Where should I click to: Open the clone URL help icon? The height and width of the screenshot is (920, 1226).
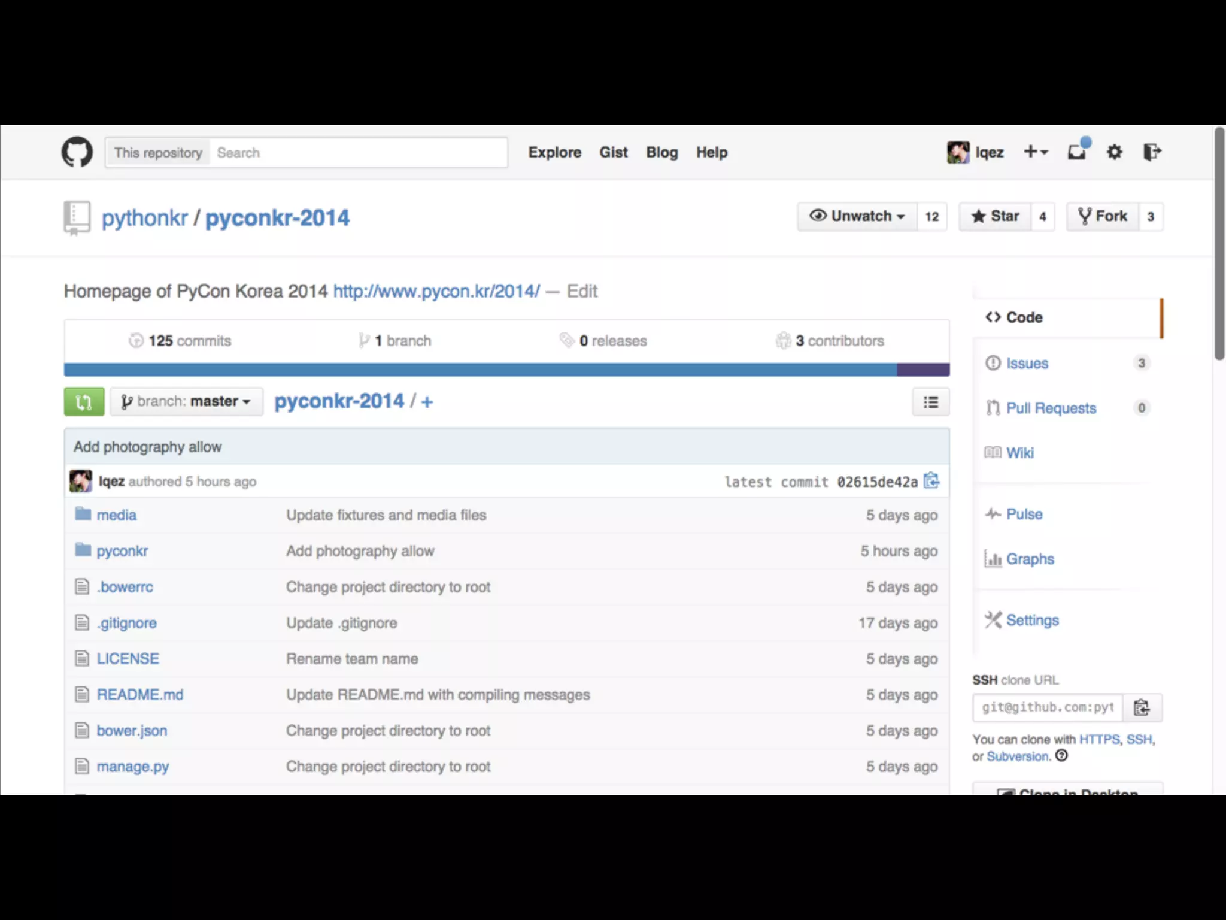click(x=1061, y=756)
